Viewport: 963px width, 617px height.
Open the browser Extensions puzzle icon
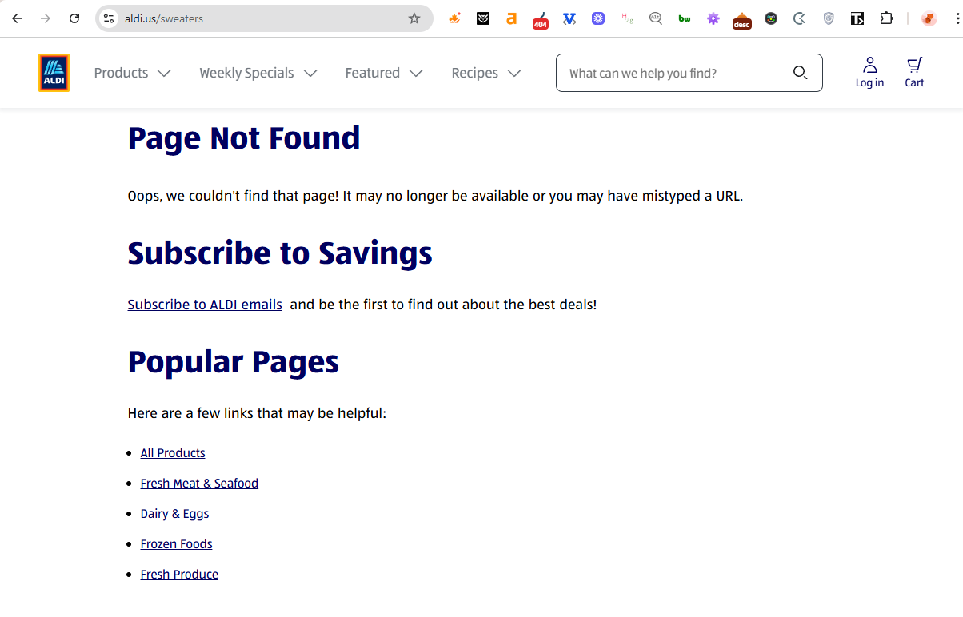click(886, 18)
